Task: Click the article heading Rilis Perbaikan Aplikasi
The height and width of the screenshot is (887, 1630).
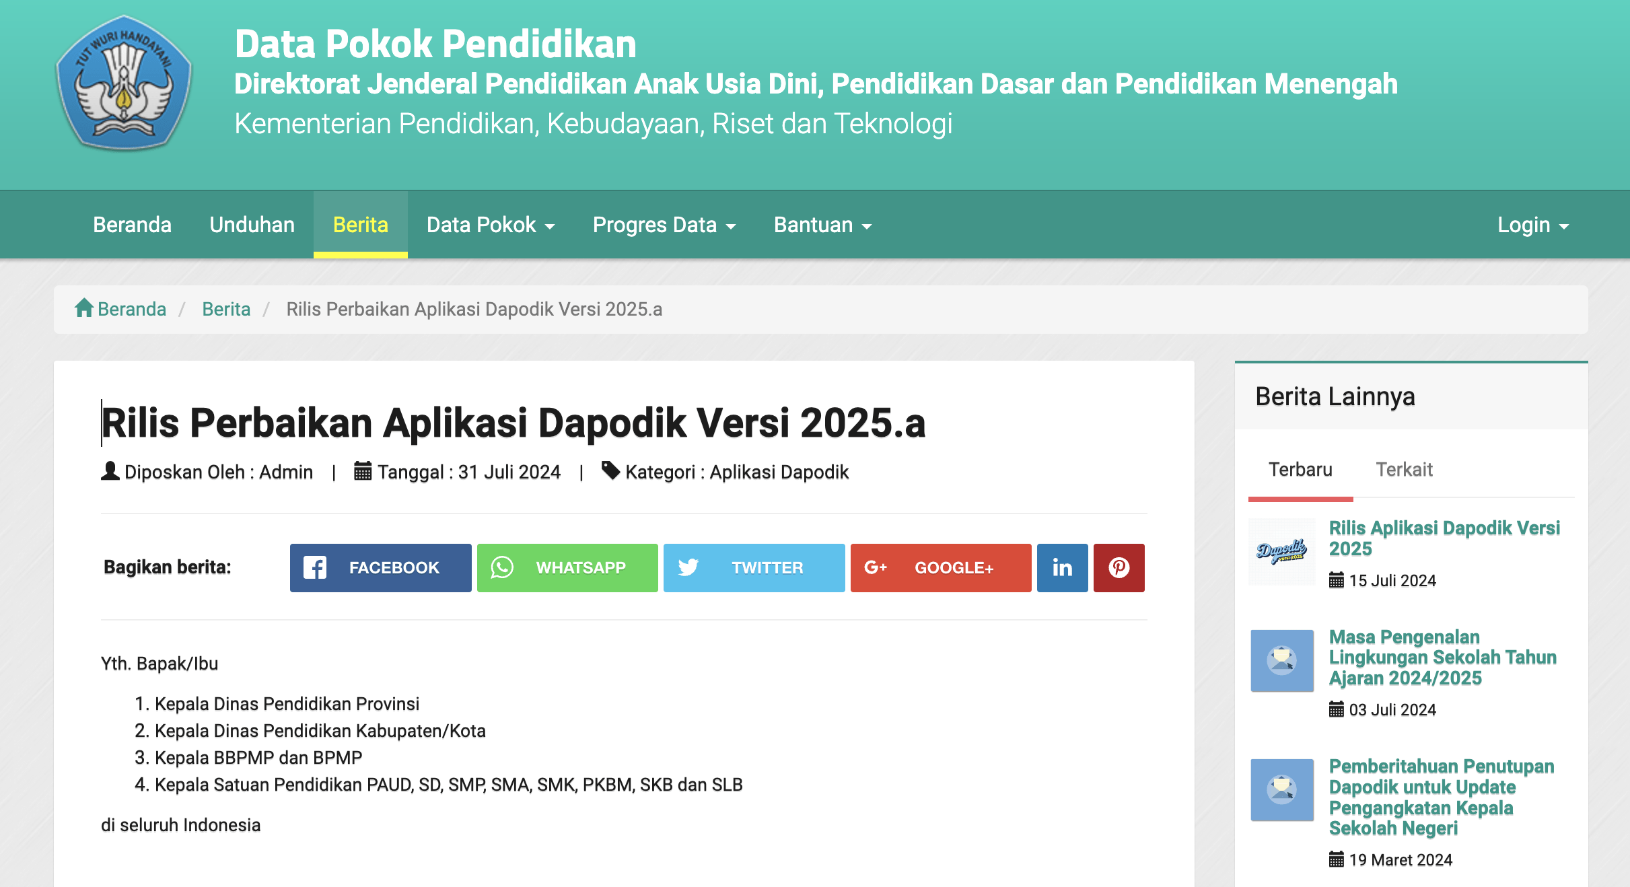Action: (513, 423)
